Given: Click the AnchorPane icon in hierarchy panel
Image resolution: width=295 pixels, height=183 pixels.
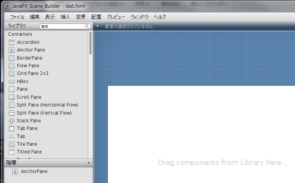Looking at the screenshot, I should 15,171.
